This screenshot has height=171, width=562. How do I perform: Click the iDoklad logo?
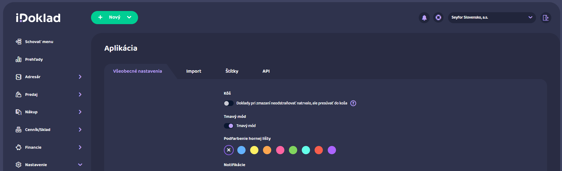point(38,18)
